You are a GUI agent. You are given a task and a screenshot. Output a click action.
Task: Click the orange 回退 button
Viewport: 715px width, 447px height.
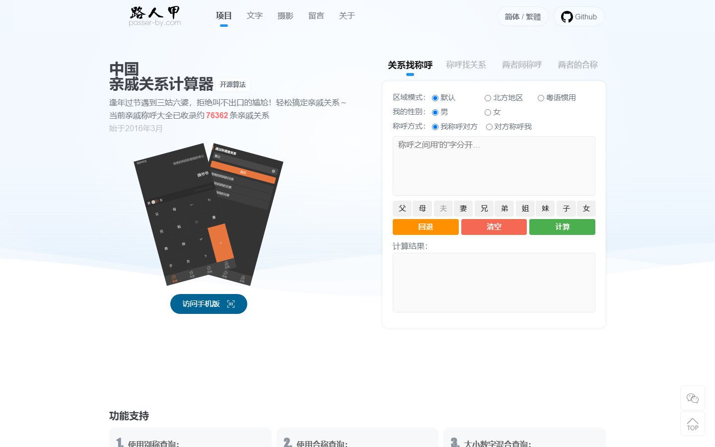(x=426, y=227)
